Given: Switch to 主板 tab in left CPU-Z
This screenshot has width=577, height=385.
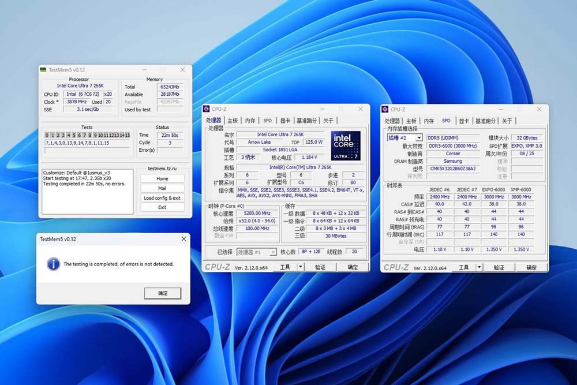Looking at the screenshot, I should 233,121.
